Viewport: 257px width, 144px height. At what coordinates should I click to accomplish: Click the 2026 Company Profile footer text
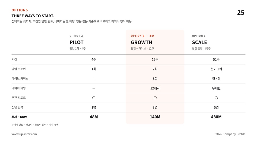click(230, 134)
